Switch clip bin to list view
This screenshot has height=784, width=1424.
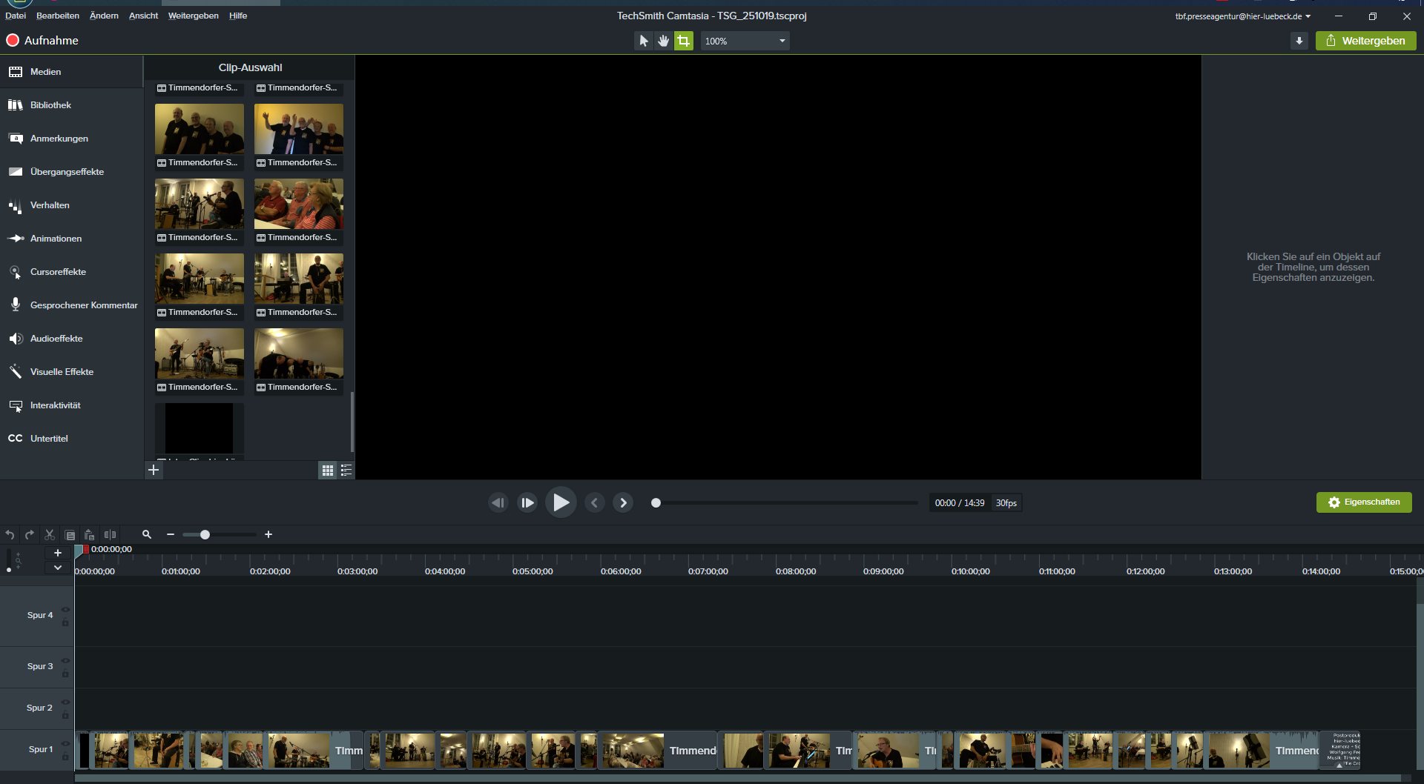[346, 471]
